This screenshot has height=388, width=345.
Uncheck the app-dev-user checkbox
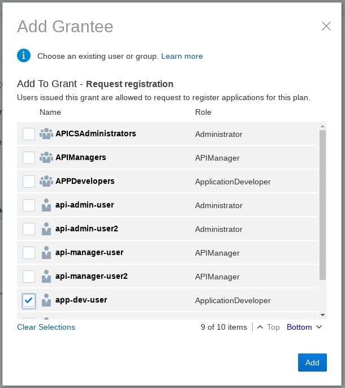point(29,300)
